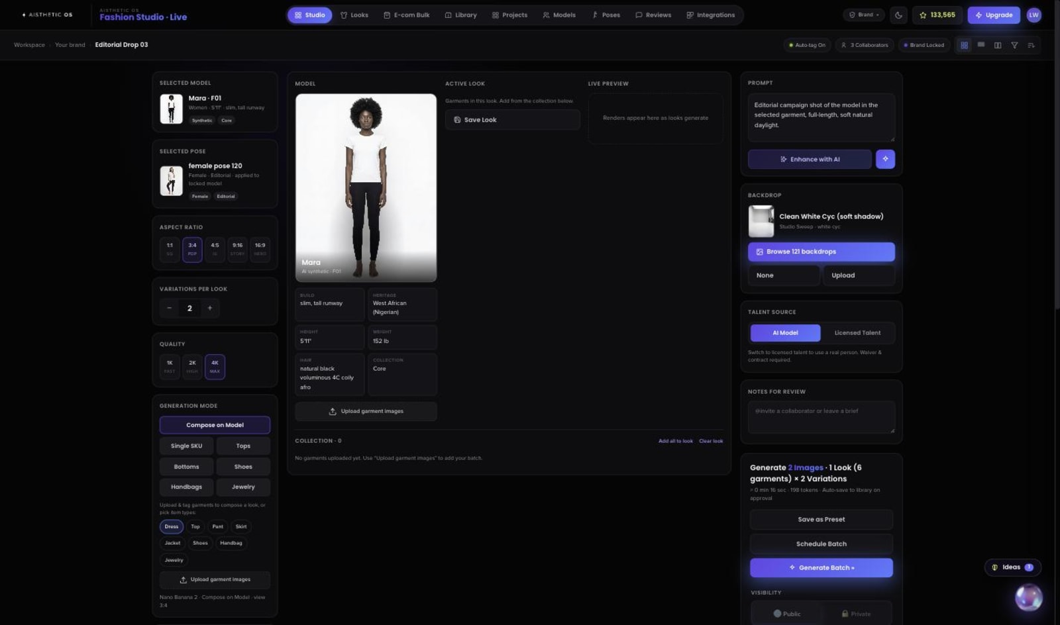Open the LW user avatar menu
1060x625 pixels.
pos(1033,15)
